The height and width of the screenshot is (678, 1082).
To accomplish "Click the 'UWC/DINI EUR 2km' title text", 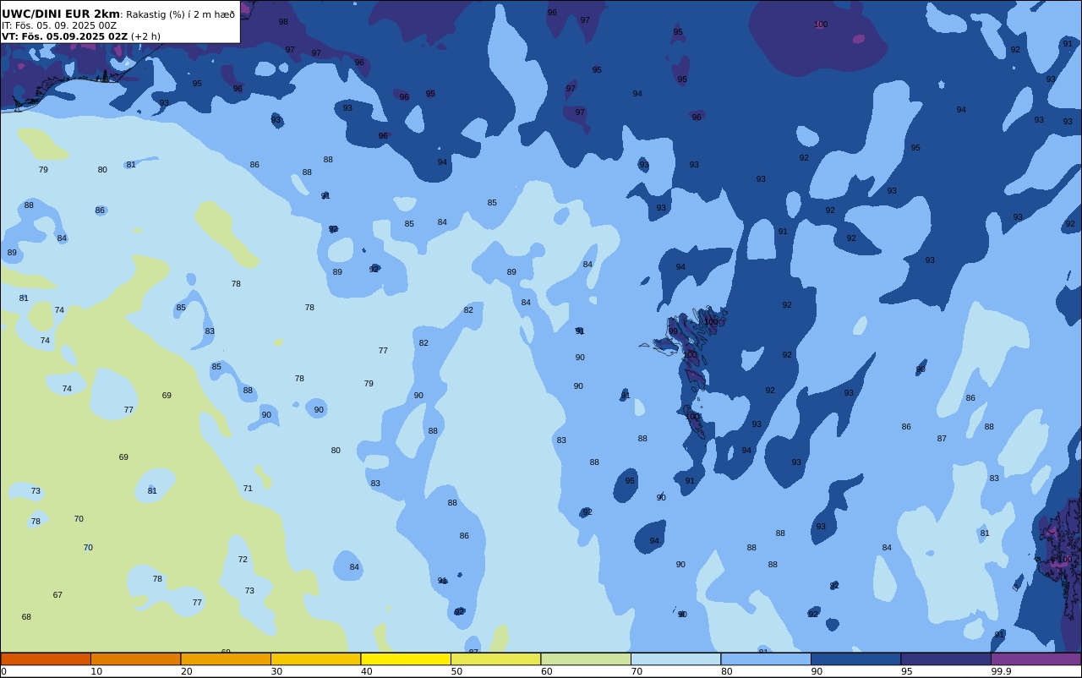I will (x=61, y=14).
